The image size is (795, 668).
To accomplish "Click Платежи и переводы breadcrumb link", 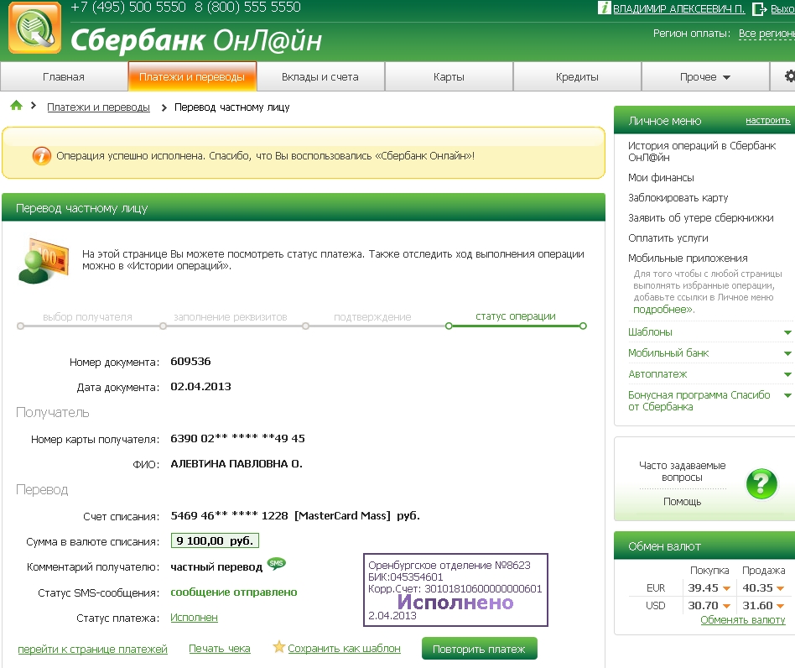I will [x=98, y=107].
